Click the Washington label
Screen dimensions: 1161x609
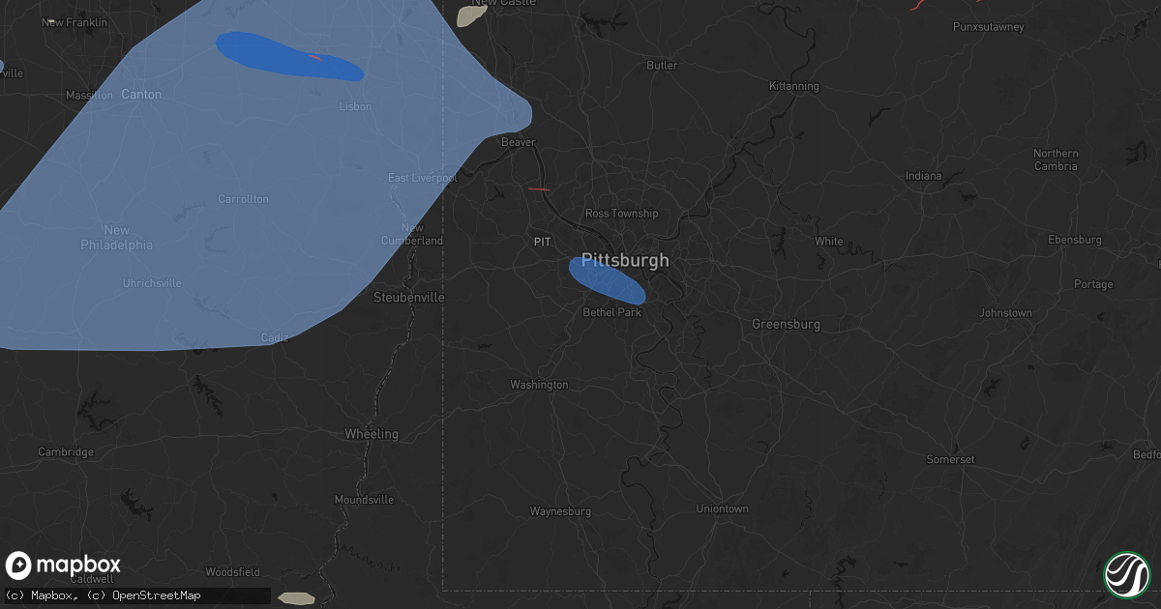[x=540, y=385]
